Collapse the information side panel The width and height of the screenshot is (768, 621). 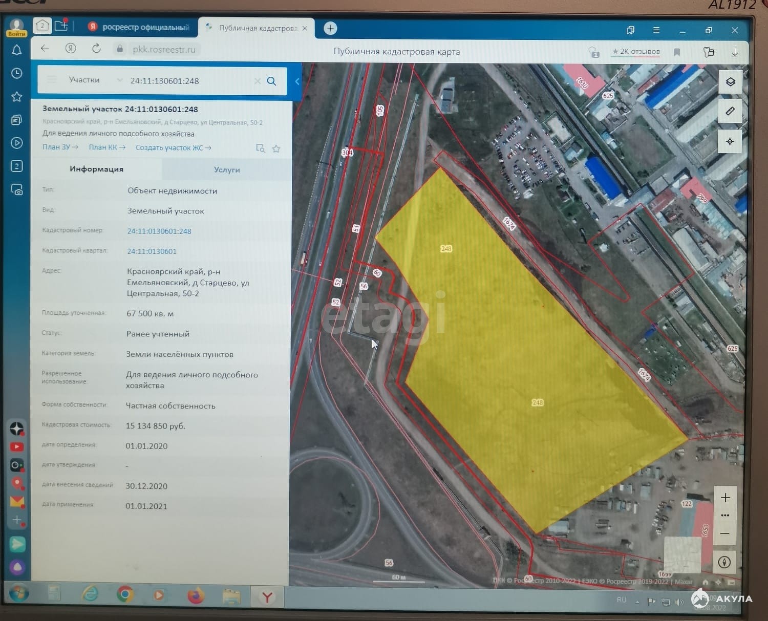pos(296,81)
